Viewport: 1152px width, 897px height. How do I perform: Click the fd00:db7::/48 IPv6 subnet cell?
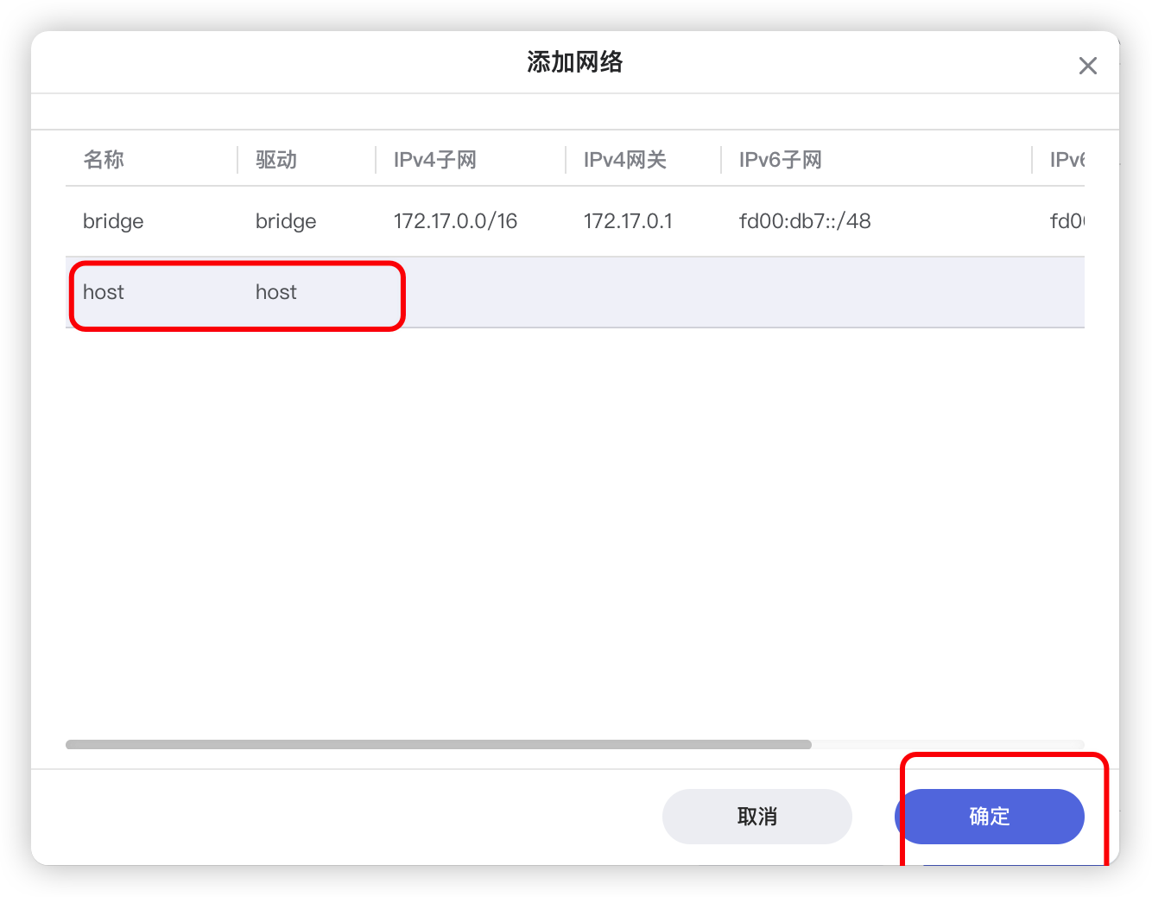pyautogui.click(x=805, y=221)
